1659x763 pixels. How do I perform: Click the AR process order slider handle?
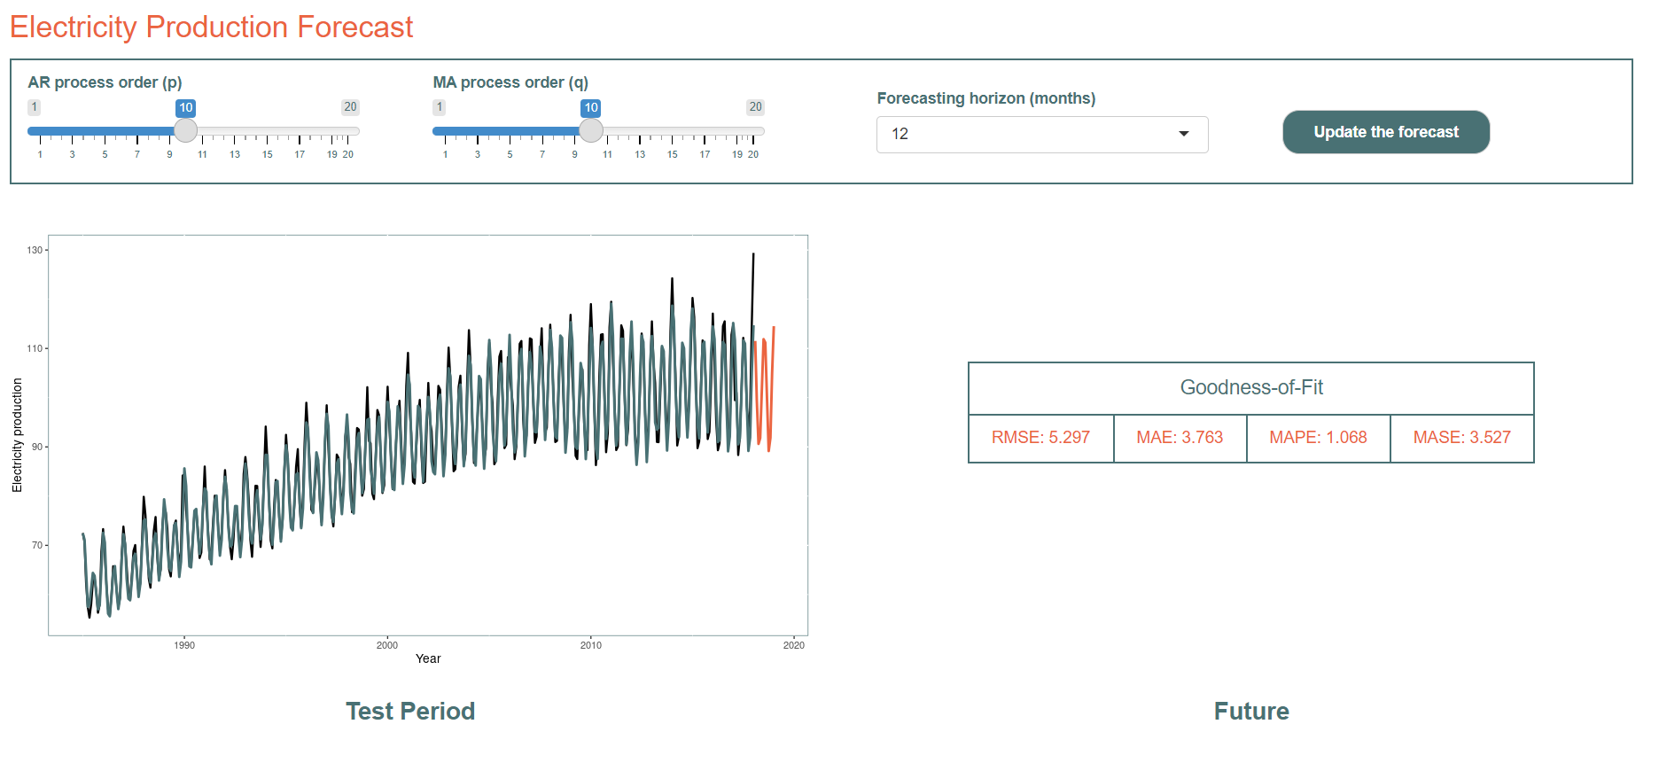point(185,131)
